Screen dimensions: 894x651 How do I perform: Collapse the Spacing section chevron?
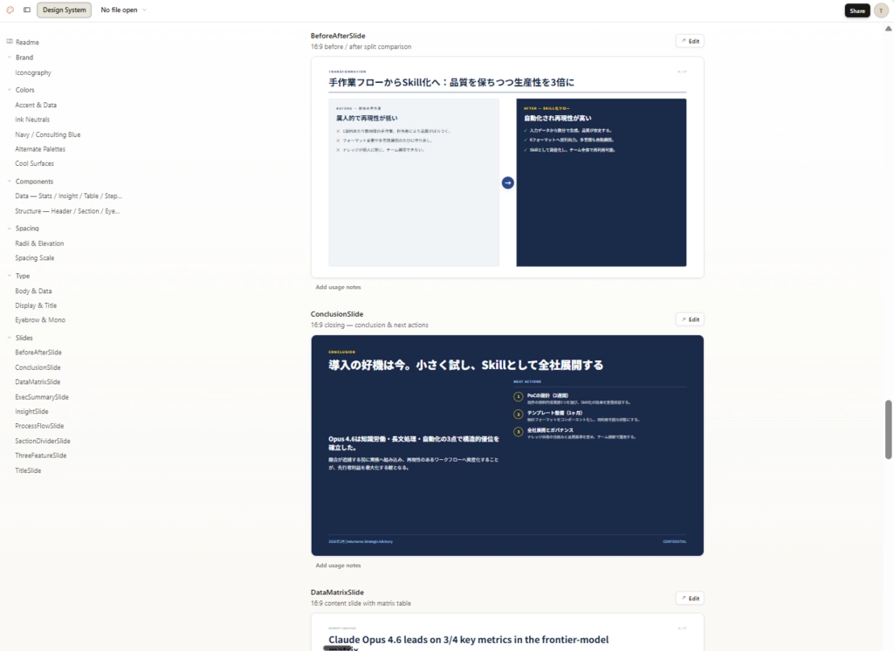pyautogui.click(x=9, y=228)
